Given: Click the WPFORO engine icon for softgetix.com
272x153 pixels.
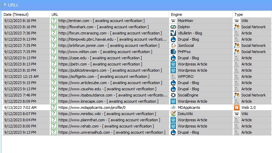Looking at the screenshot, I should pos(173,76).
